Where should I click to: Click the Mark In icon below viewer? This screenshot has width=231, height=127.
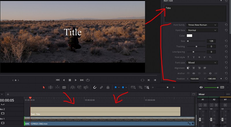[x=149, y=80]
